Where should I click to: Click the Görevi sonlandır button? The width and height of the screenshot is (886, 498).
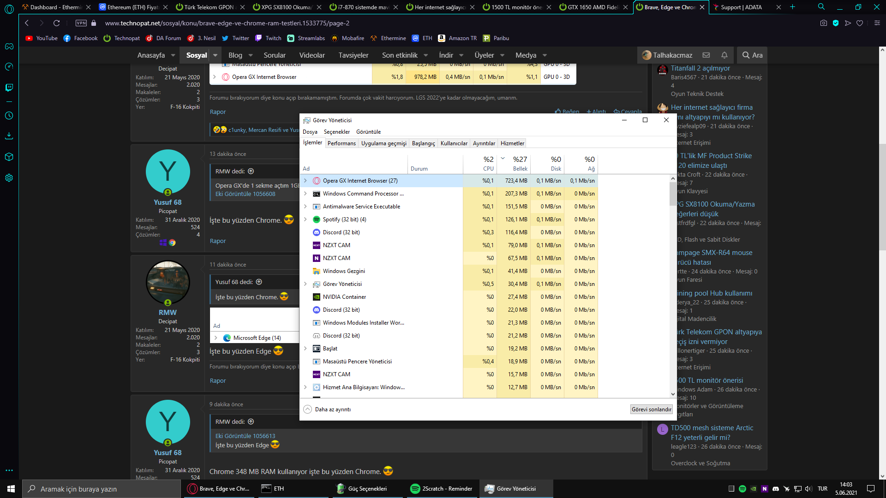point(651,409)
